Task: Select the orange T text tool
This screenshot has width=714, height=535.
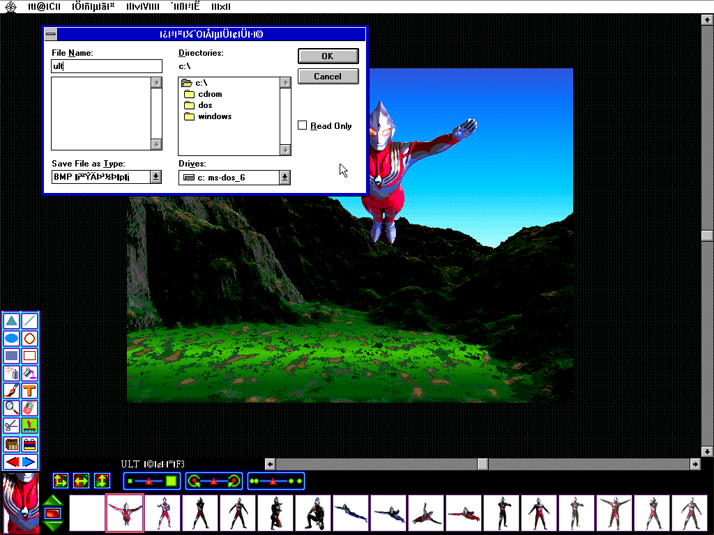Action: coord(29,391)
